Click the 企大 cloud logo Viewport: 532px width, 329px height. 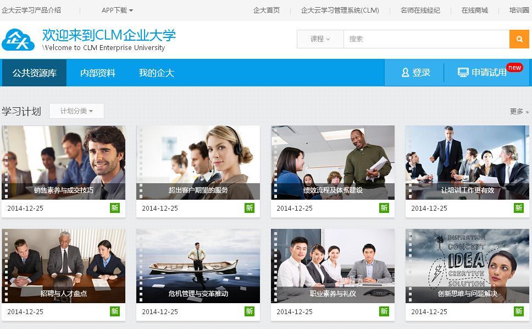(18, 40)
